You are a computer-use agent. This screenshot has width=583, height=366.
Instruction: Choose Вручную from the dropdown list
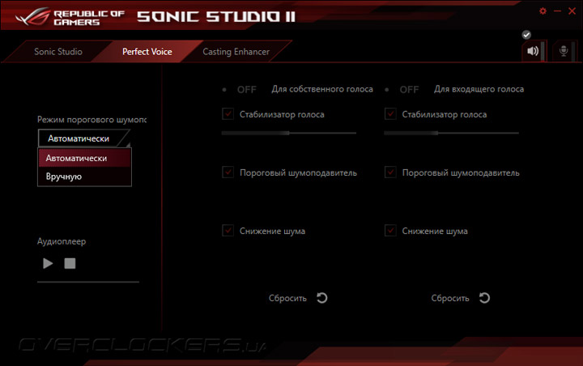(84, 177)
